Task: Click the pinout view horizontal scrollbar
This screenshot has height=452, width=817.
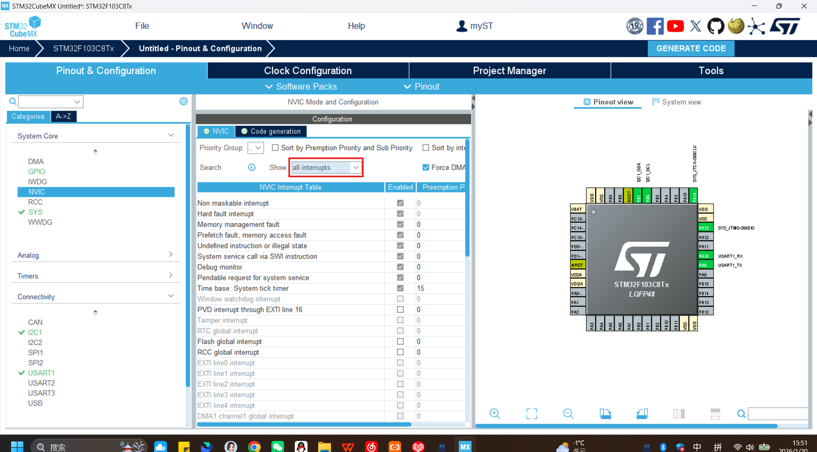Action: (x=626, y=426)
